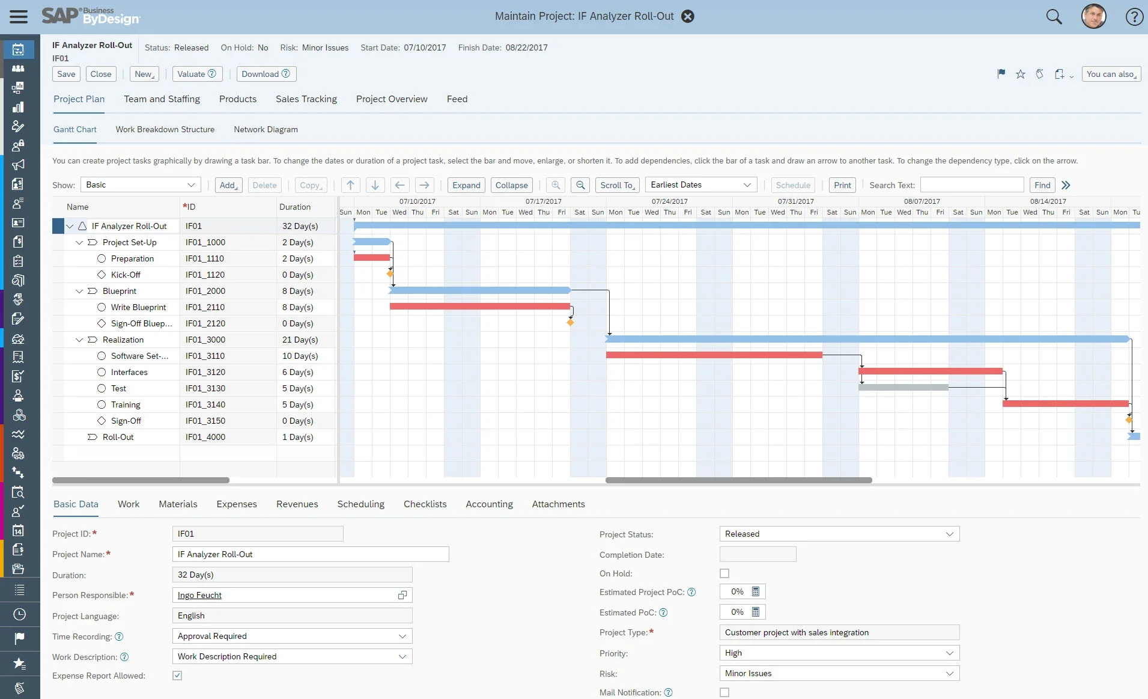Enable the On Hold checkbox

[x=724, y=573]
